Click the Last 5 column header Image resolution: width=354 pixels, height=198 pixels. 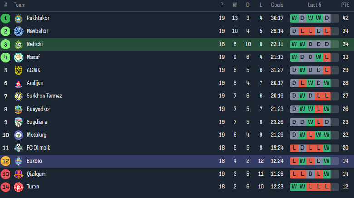[x=314, y=5]
